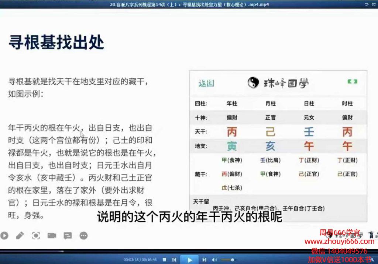Viewport: 378px width, 264px height.
Task: Click the 返回 back link in the chart
Action: (x=206, y=83)
